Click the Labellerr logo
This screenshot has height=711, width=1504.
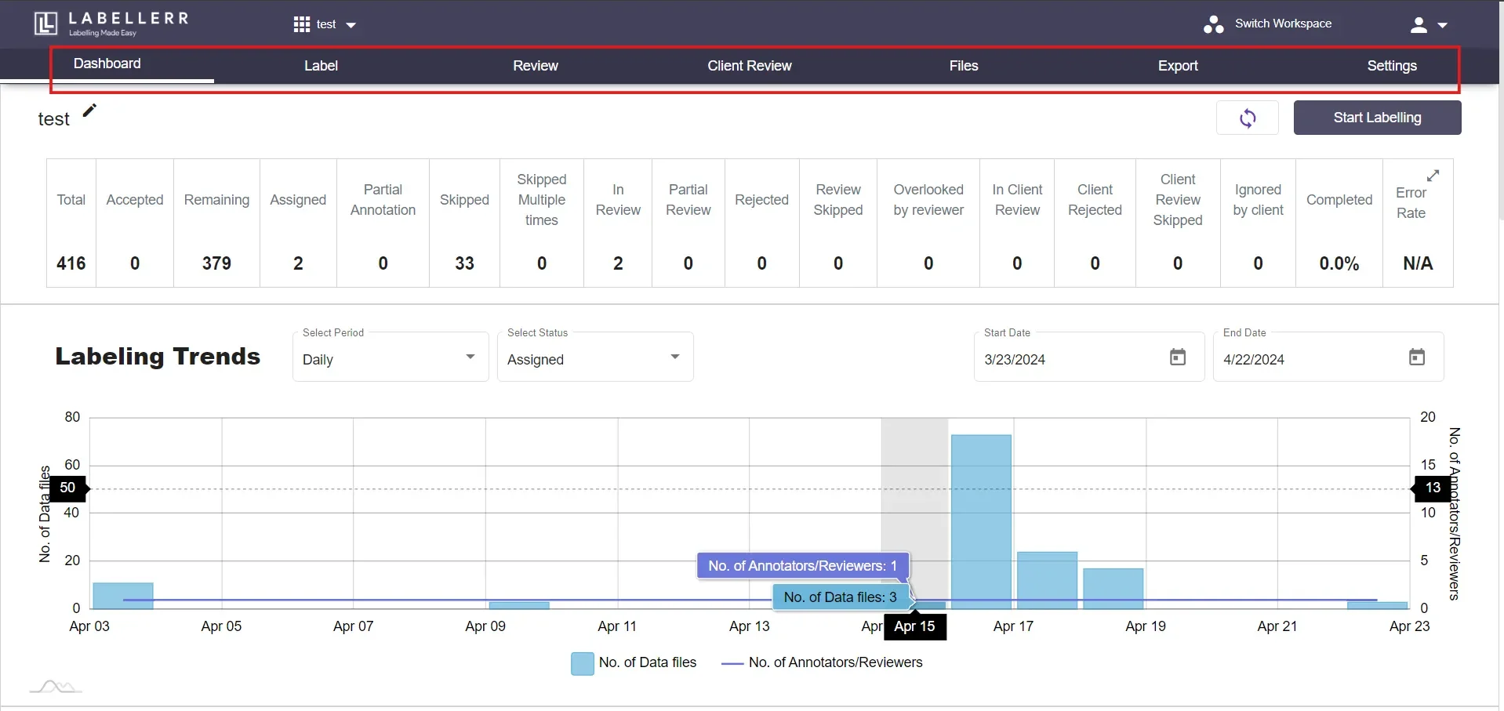click(111, 24)
